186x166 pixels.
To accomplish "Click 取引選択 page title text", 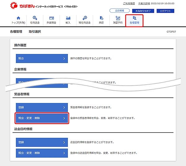I will click(35, 32).
